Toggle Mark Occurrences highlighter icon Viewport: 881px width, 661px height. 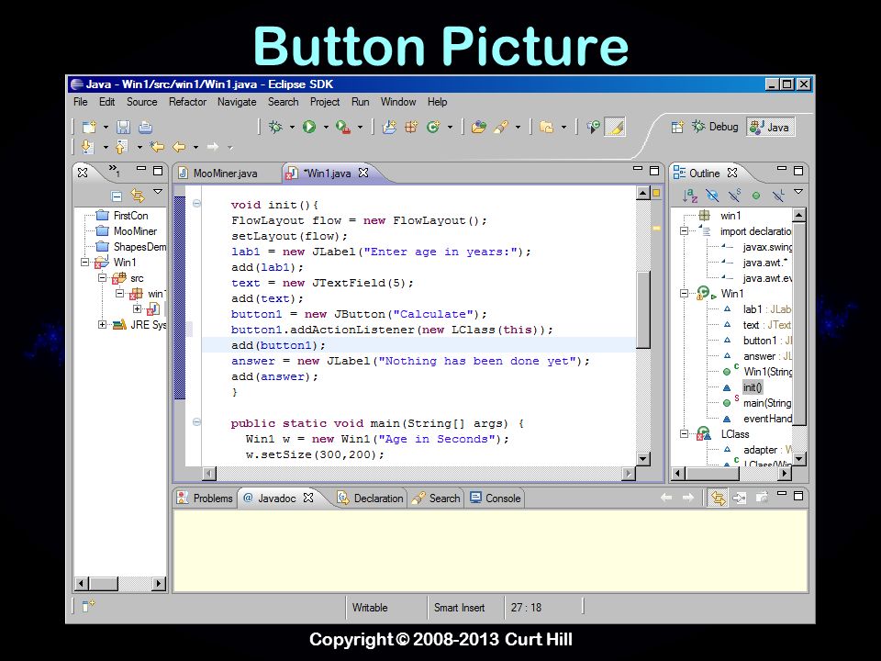(x=615, y=127)
